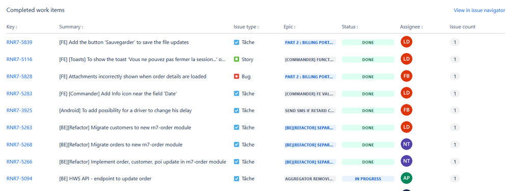
Task: Sort the table by Summary column
Action: tap(71, 27)
